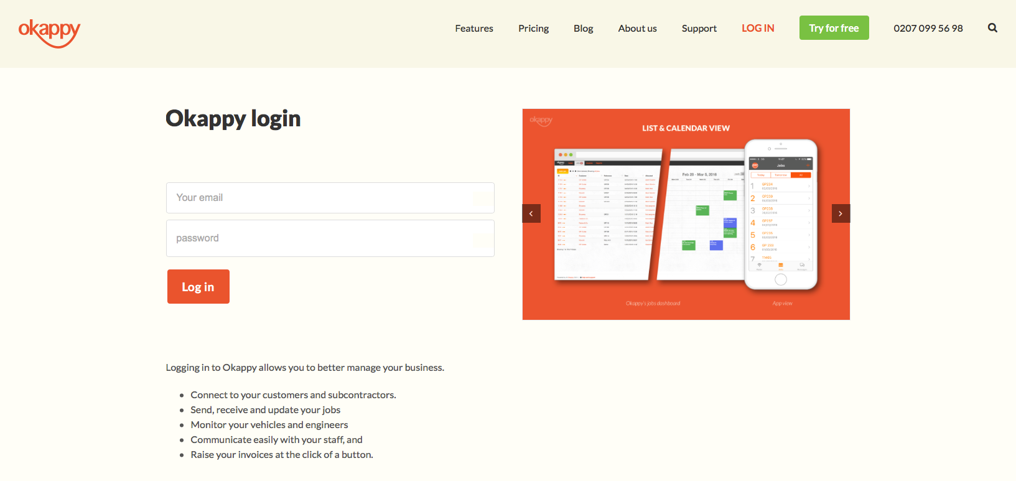
Task: Click the List & Calendar View slide image
Action: coord(686,215)
